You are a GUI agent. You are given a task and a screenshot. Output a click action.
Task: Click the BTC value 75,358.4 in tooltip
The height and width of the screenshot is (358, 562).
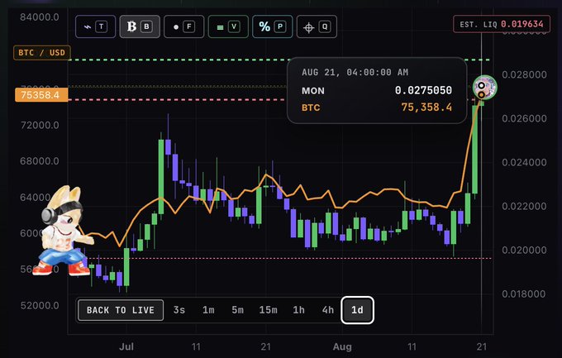(x=426, y=107)
